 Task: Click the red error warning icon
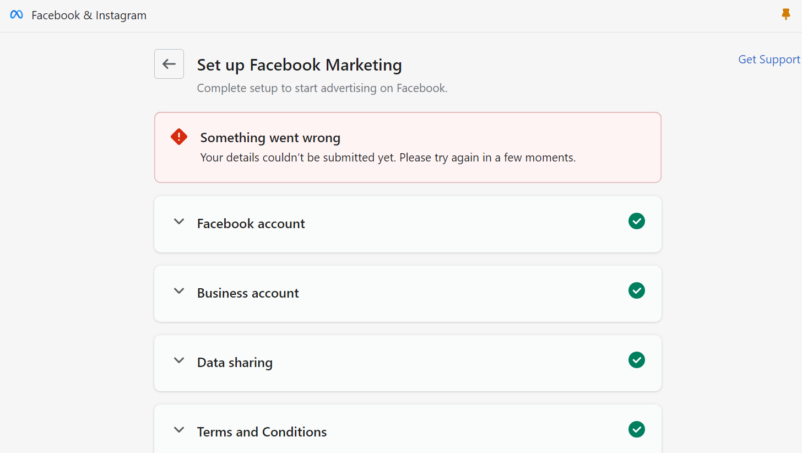179,137
